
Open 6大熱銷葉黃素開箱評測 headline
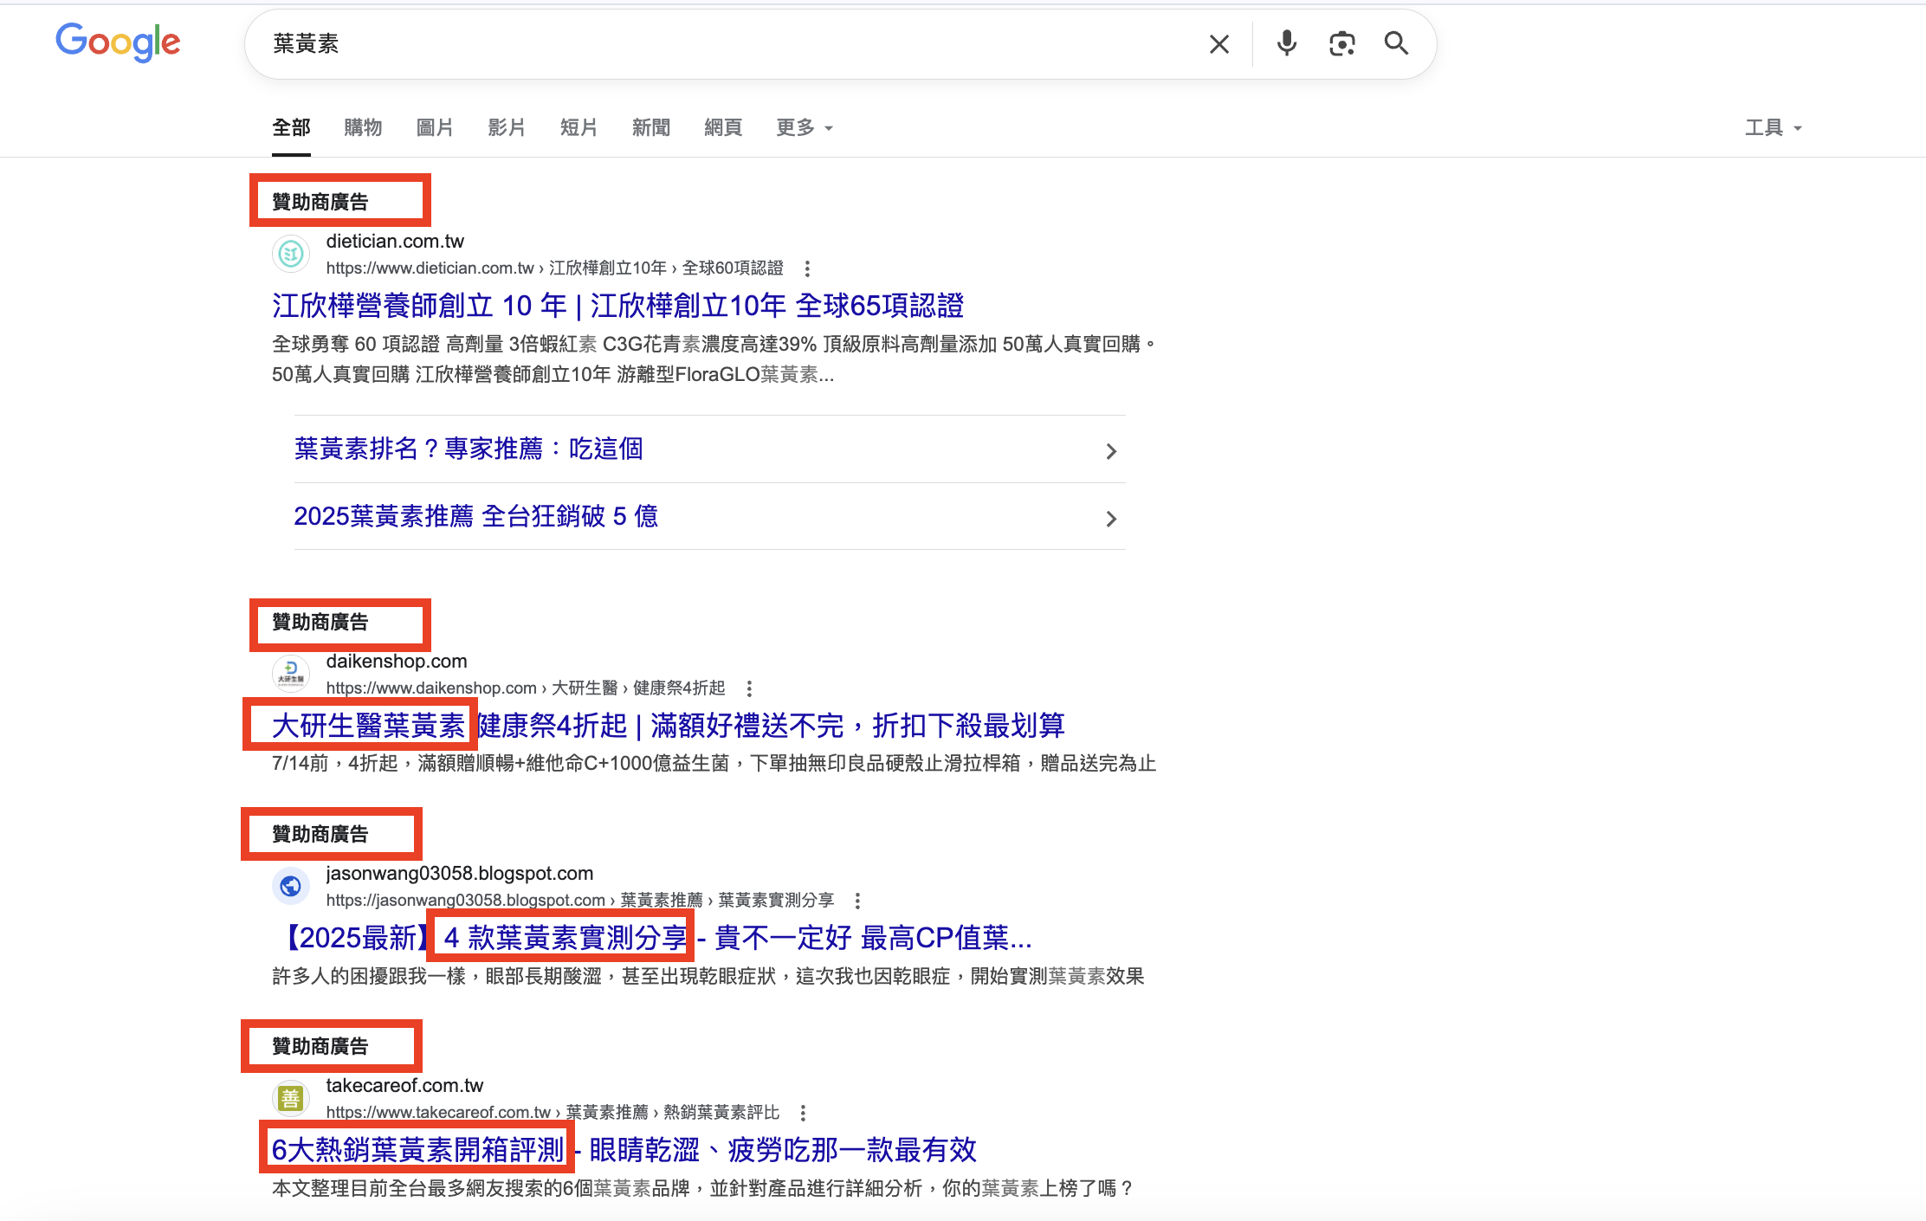tap(624, 1150)
